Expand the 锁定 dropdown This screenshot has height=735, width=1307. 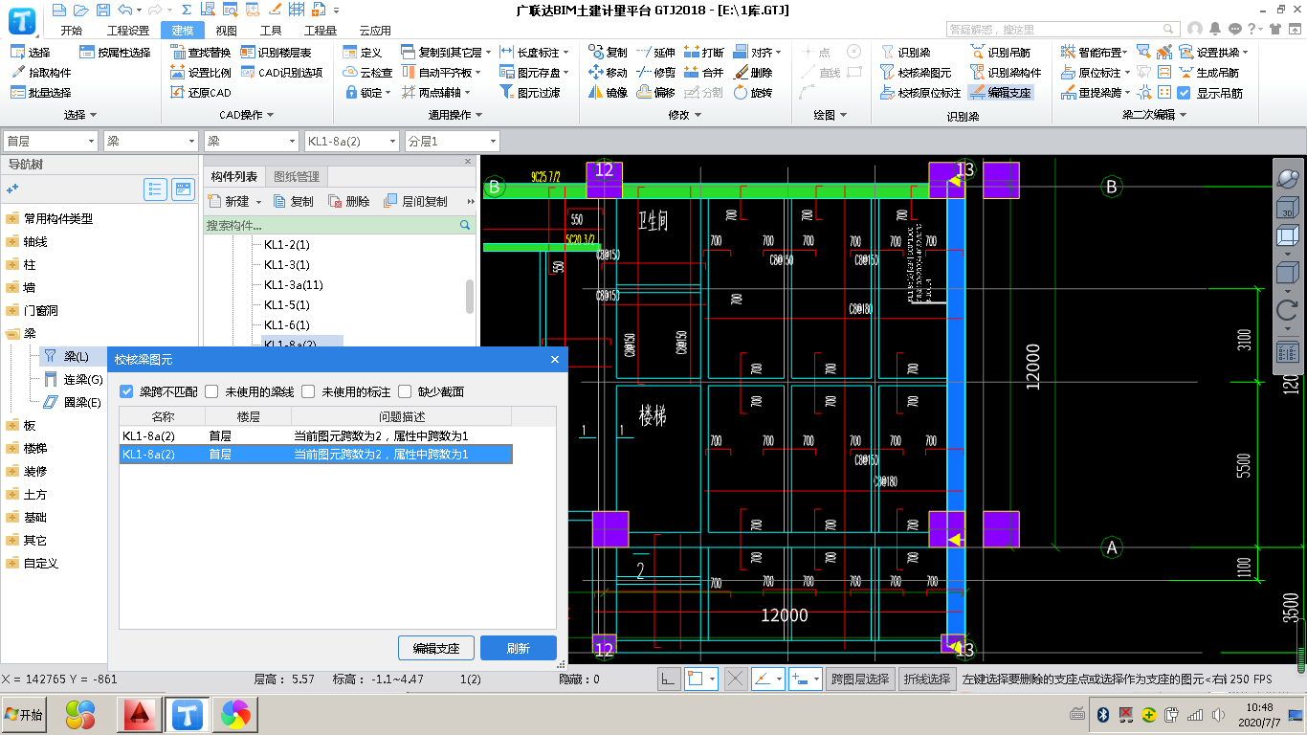388,93
